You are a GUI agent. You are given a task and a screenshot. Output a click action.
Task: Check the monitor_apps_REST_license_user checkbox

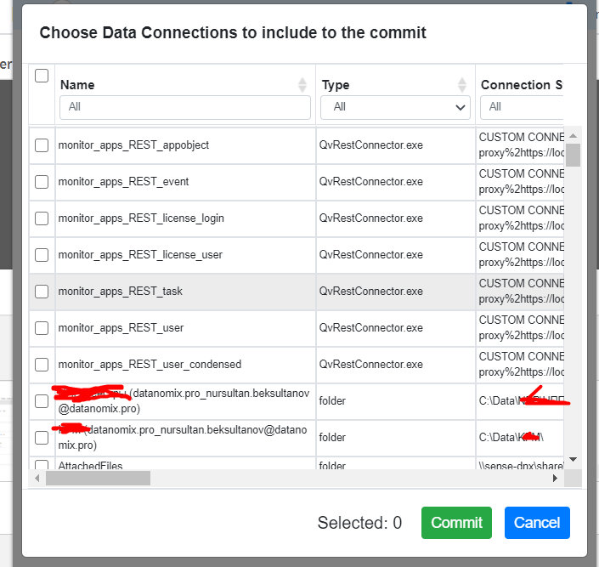click(x=42, y=255)
